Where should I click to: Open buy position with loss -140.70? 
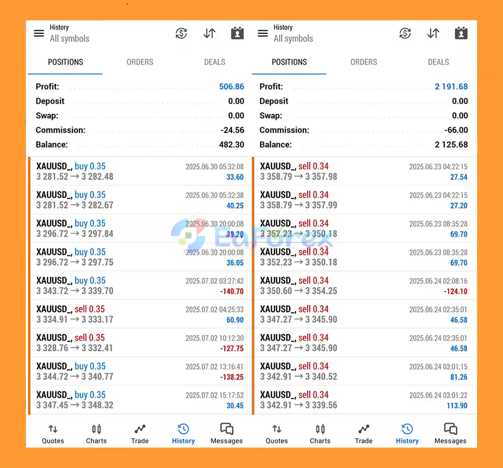pos(140,286)
